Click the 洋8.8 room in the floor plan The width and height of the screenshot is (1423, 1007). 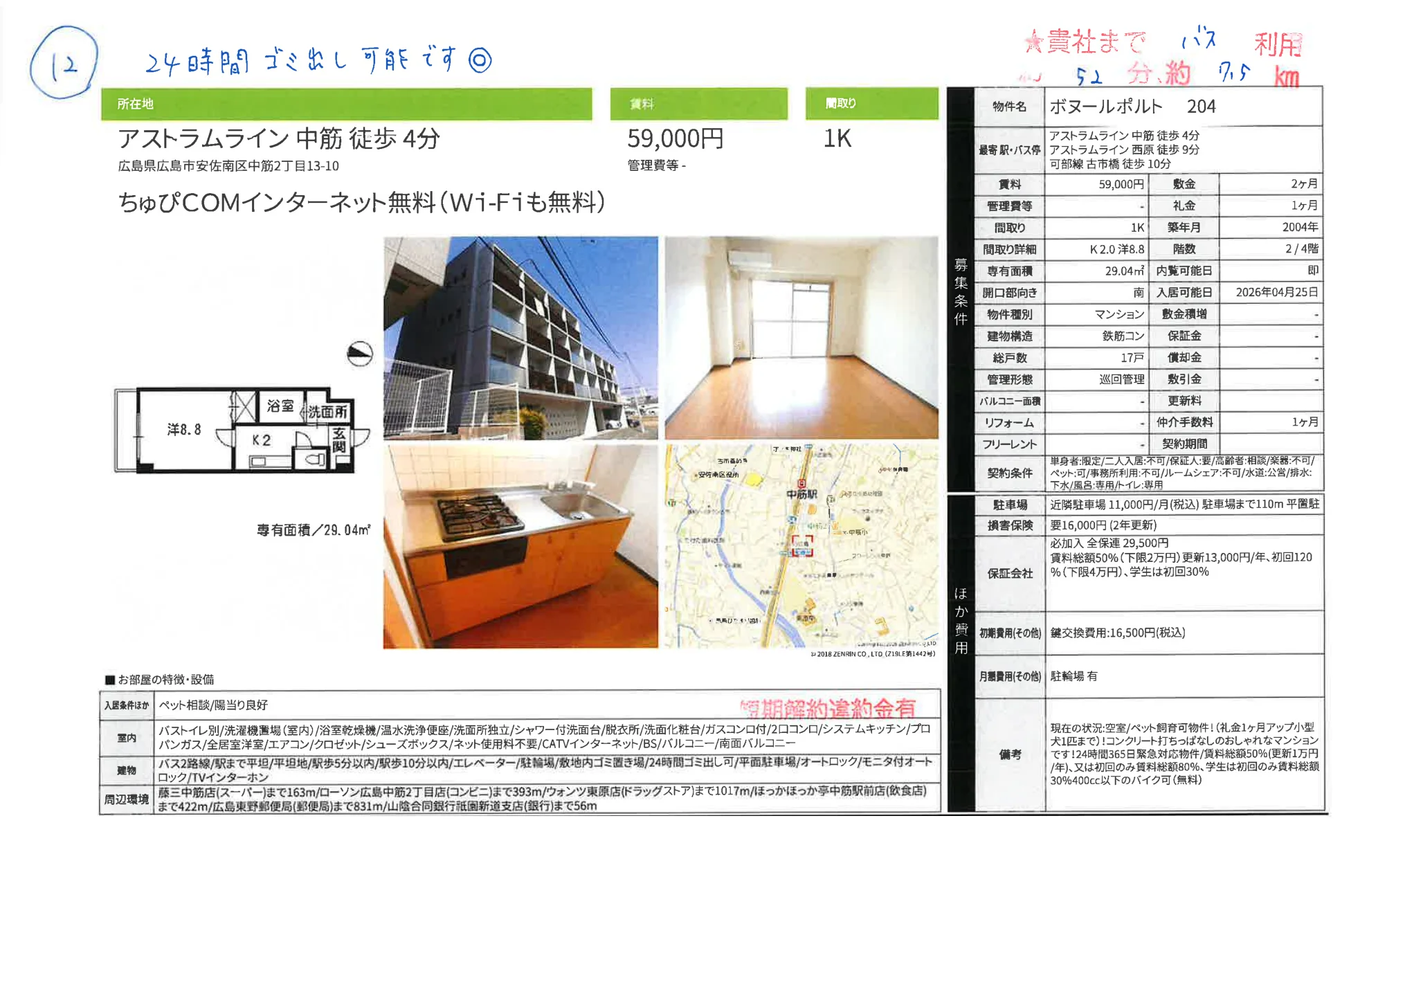184,430
